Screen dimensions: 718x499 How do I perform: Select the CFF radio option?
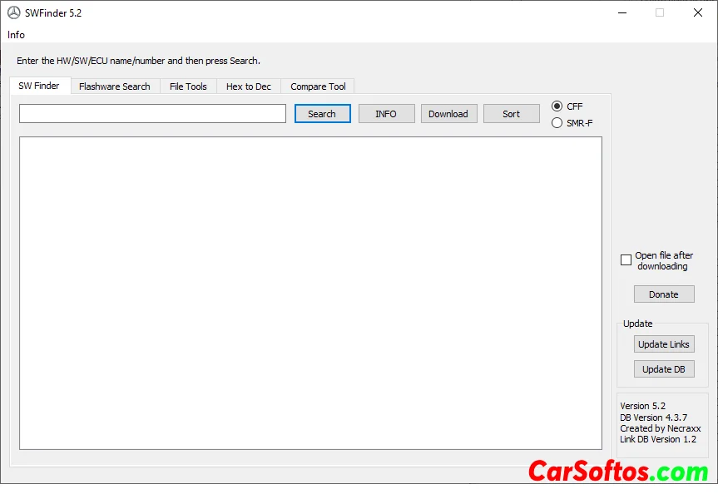coord(557,106)
